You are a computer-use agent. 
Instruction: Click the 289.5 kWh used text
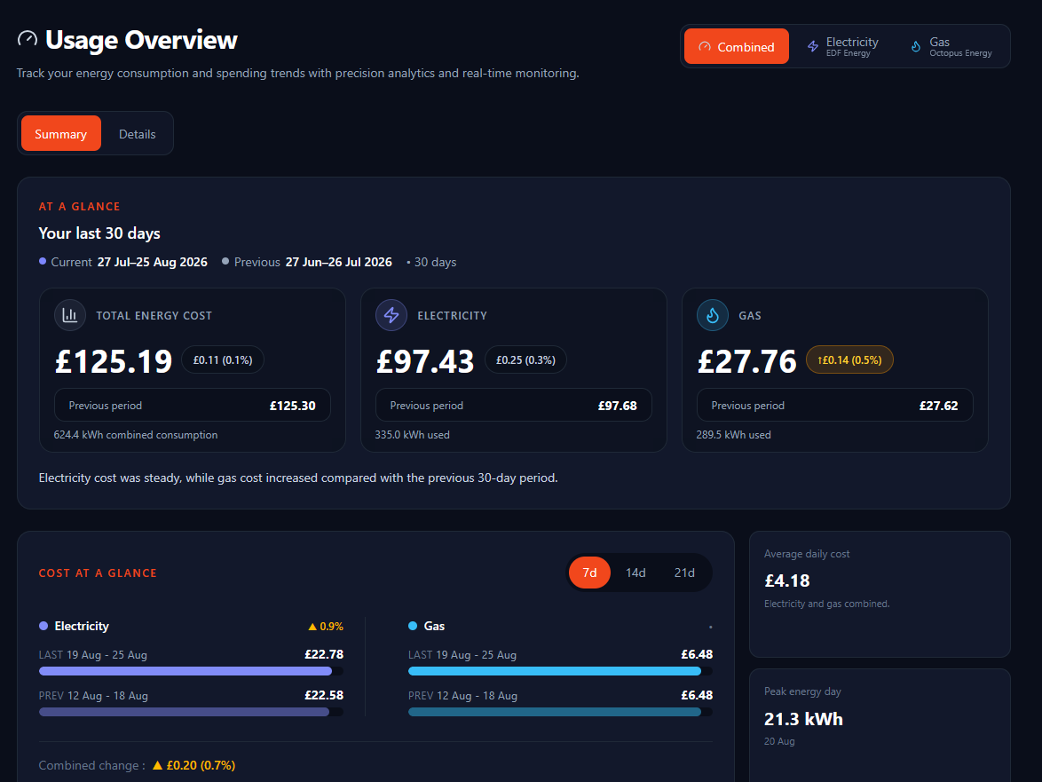pyautogui.click(x=734, y=435)
